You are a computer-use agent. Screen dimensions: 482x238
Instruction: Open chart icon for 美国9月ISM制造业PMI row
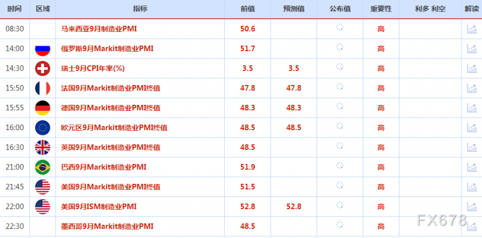pos(472,206)
